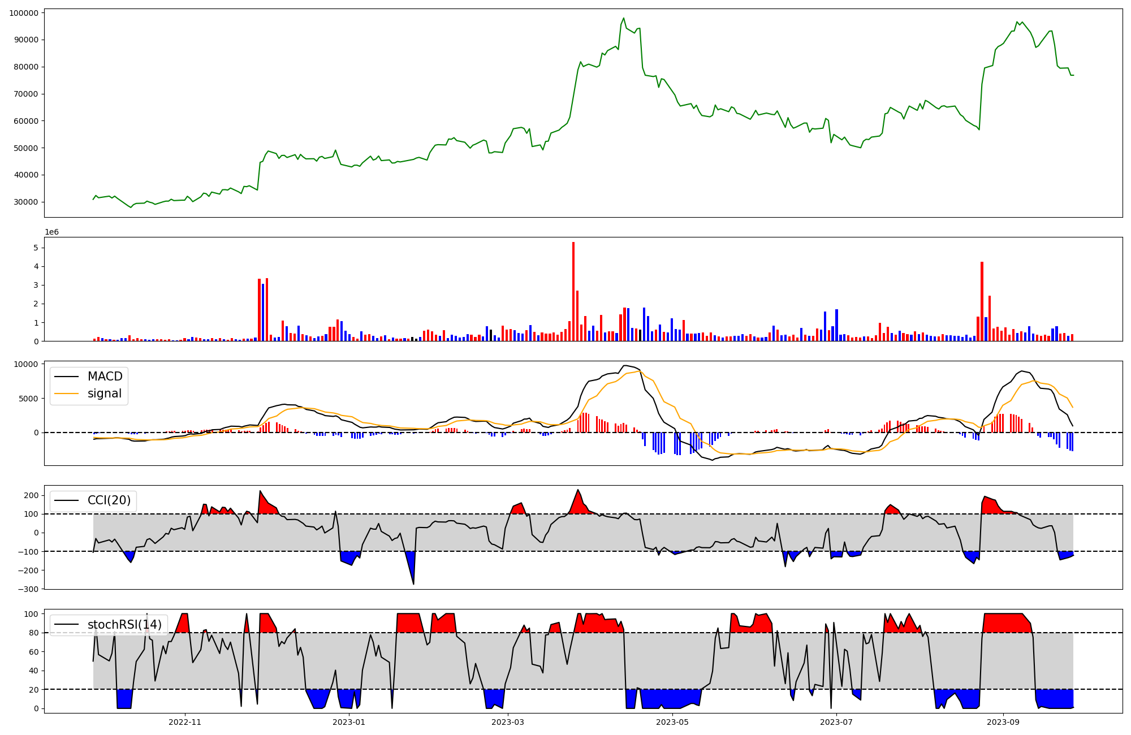Click the 80 tick on the stochRSI axis
The width and height of the screenshot is (1131, 735).
[x=35, y=633]
